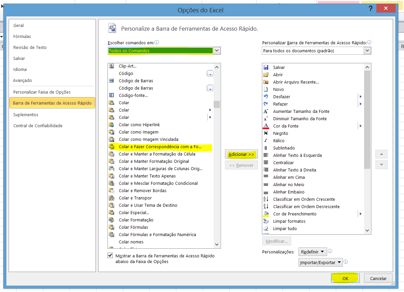Select the Cor da Fonte color icon
Screen dimensions: 404x292
(x=266, y=126)
